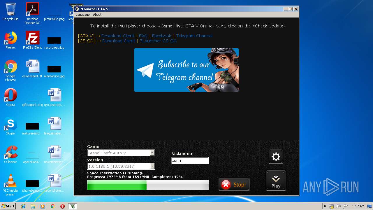Open CS:GO Download Client link
Image resolution: width=373 pixels, height=210 pixels.
point(119,41)
